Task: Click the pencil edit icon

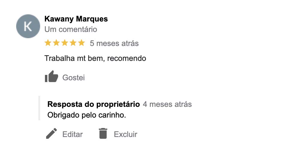Action: [x=52, y=133]
